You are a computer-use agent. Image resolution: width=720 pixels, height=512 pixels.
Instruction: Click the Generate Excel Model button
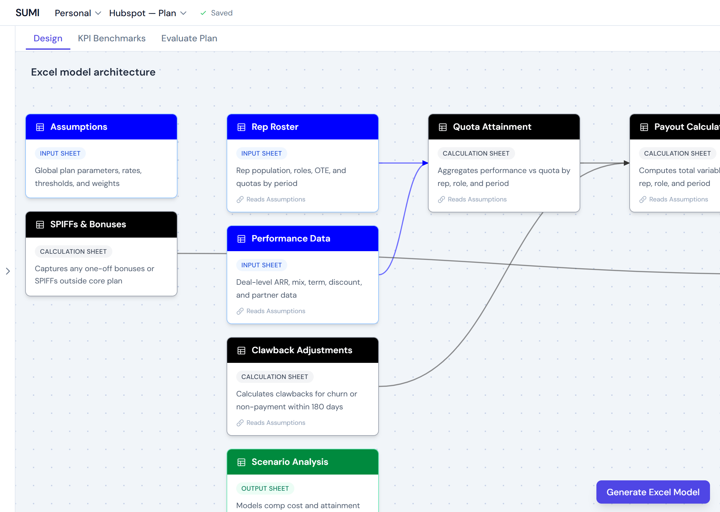[653, 492]
